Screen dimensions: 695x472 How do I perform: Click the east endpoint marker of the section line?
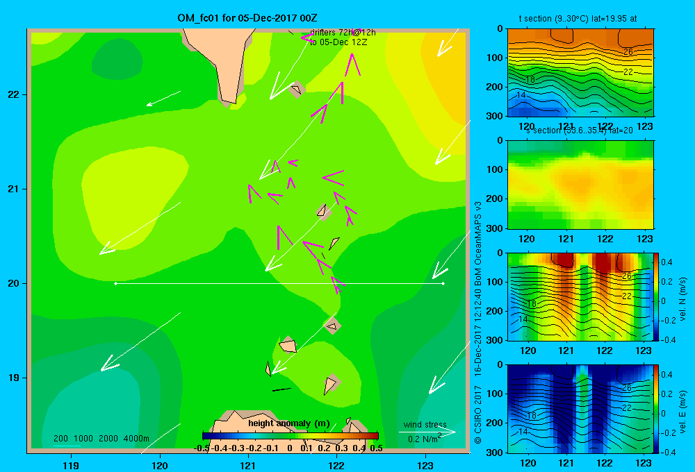tap(443, 283)
